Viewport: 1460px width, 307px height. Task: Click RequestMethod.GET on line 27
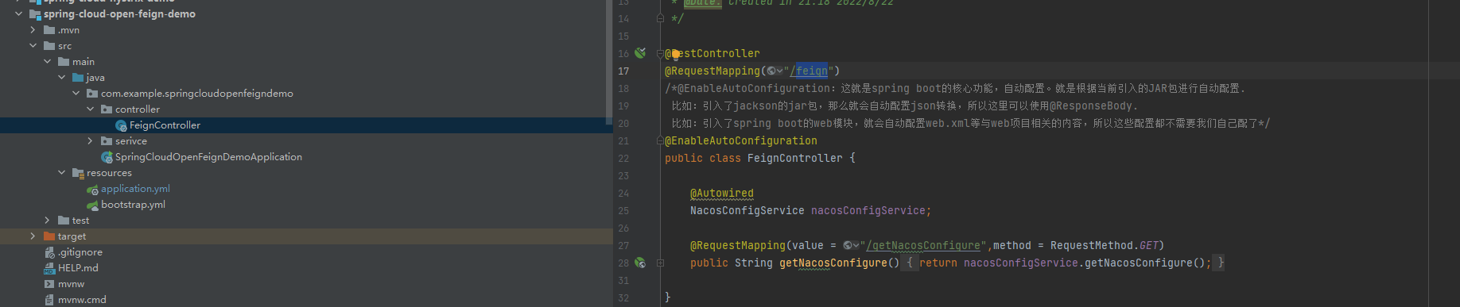(x=1104, y=245)
